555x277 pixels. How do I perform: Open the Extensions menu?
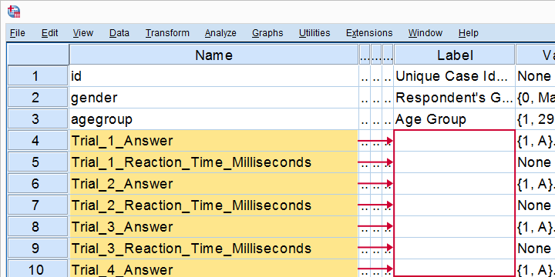point(369,33)
